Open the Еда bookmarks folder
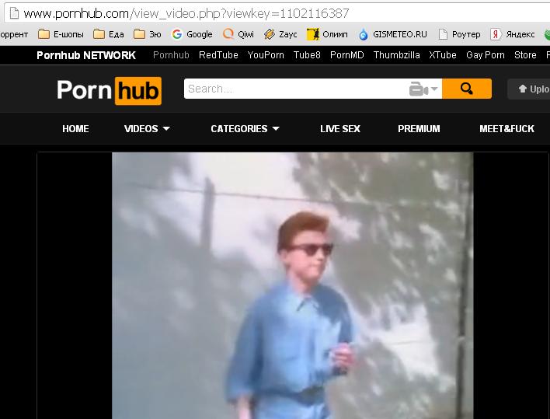This screenshot has width=550, height=419. point(109,34)
